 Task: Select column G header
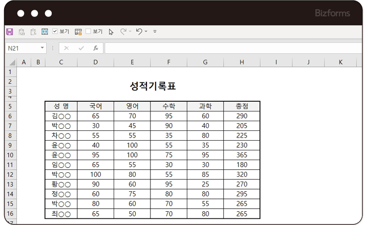205,62
